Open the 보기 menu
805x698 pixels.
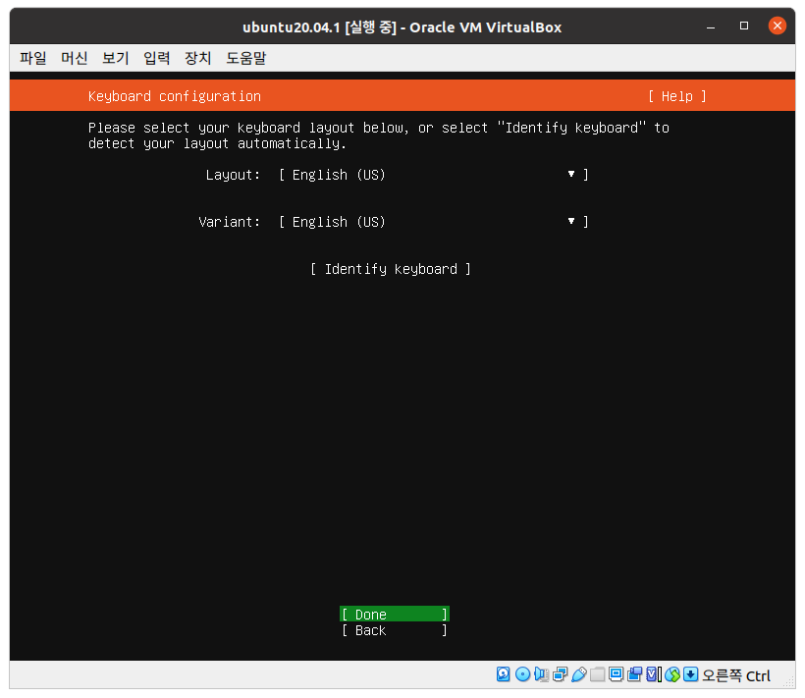pos(116,58)
